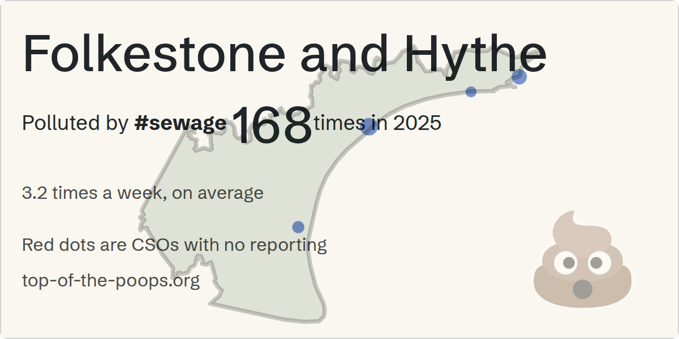Click '3.2 times a week, on average'
This screenshot has height=339, width=679.
point(143,193)
